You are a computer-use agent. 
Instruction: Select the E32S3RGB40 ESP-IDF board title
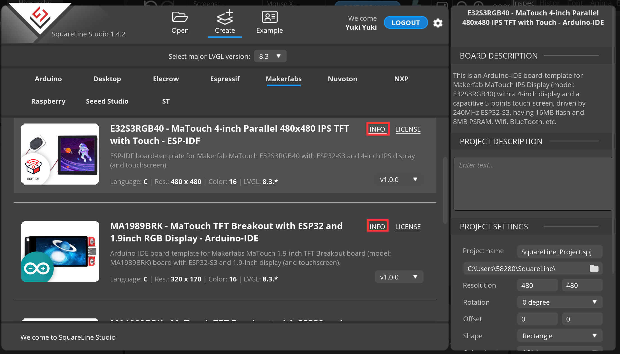pos(230,134)
